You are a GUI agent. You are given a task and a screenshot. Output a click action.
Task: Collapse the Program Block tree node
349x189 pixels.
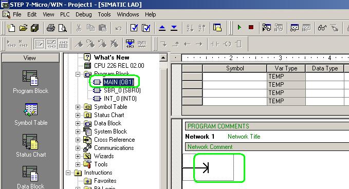tap(78, 74)
